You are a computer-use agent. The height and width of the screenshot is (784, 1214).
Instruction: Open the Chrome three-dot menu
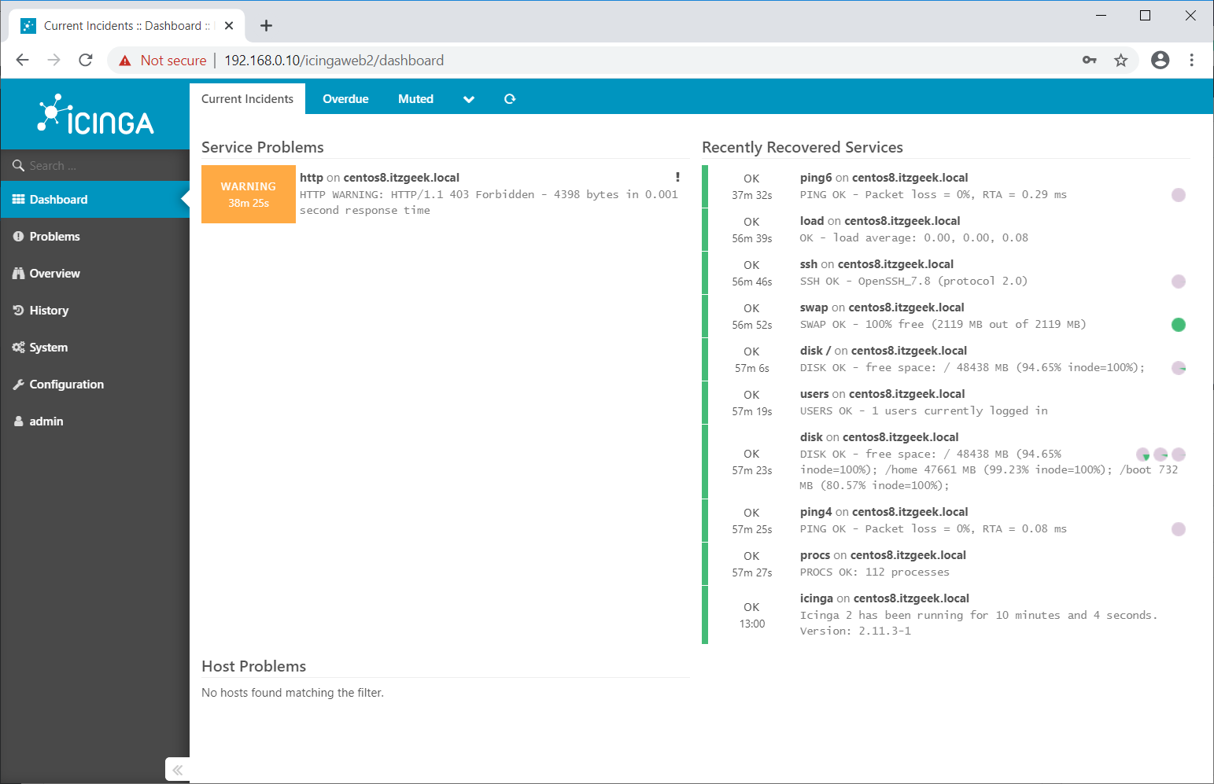coord(1192,61)
